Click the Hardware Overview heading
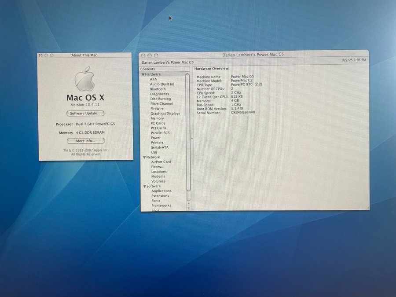 click(212, 69)
